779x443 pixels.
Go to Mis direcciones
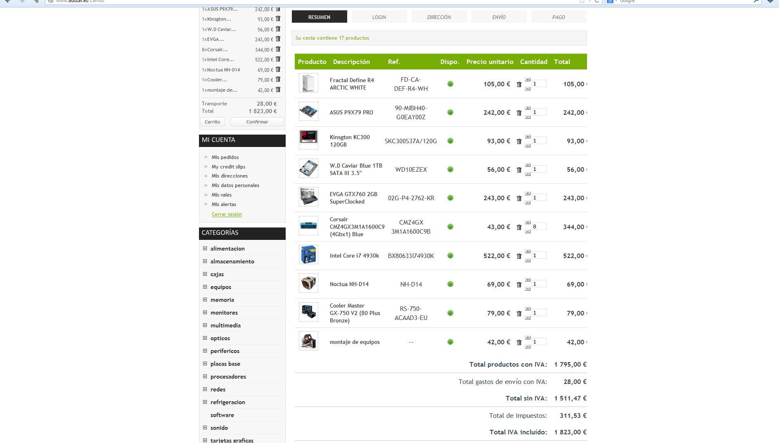click(230, 176)
